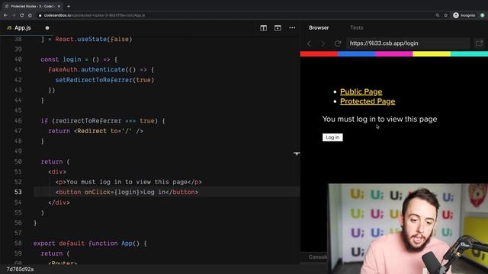Image resolution: width=488 pixels, height=274 pixels.
Task: Switch to the Browser tab
Action: pyautogui.click(x=319, y=27)
